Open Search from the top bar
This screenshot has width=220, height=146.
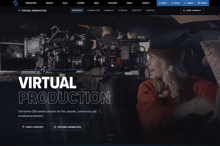[189, 3]
